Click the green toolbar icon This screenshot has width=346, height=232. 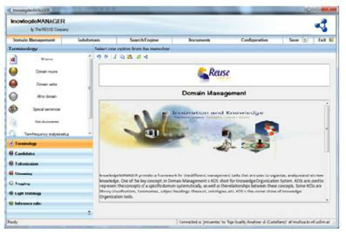[x=138, y=57]
